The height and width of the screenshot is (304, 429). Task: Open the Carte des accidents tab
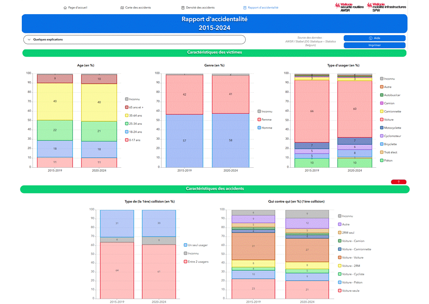136,8
